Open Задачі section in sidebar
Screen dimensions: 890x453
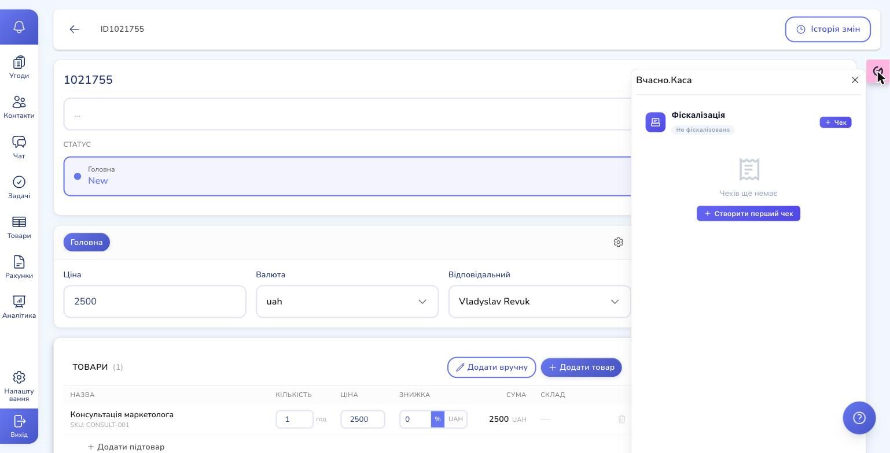(19, 187)
